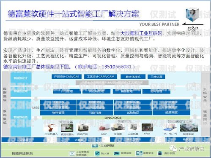Screen dimensions: 211x158
Task: Click the 移动互联 blue bar
Action: point(132,139)
